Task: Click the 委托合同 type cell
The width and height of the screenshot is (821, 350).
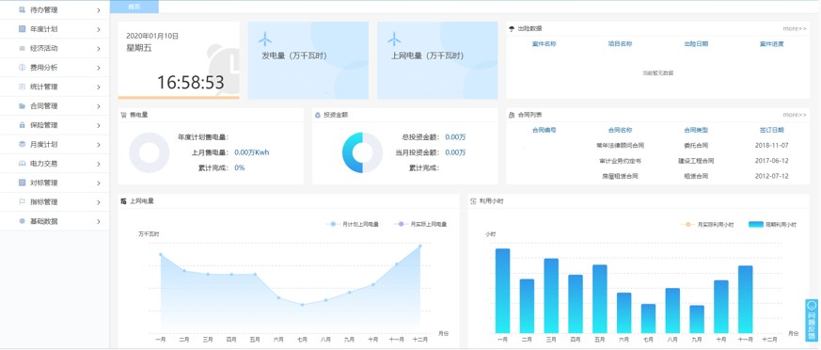Action: pyautogui.click(x=696, y=146)
